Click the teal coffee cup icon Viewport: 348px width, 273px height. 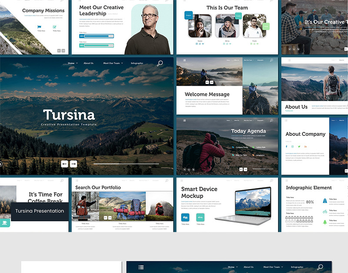[x=5, y=222]
